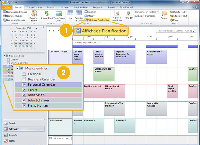This screenshot has height=145, width=200.
Task: Select the Envoyer/recevoir tab
Action: click(34, 7)
